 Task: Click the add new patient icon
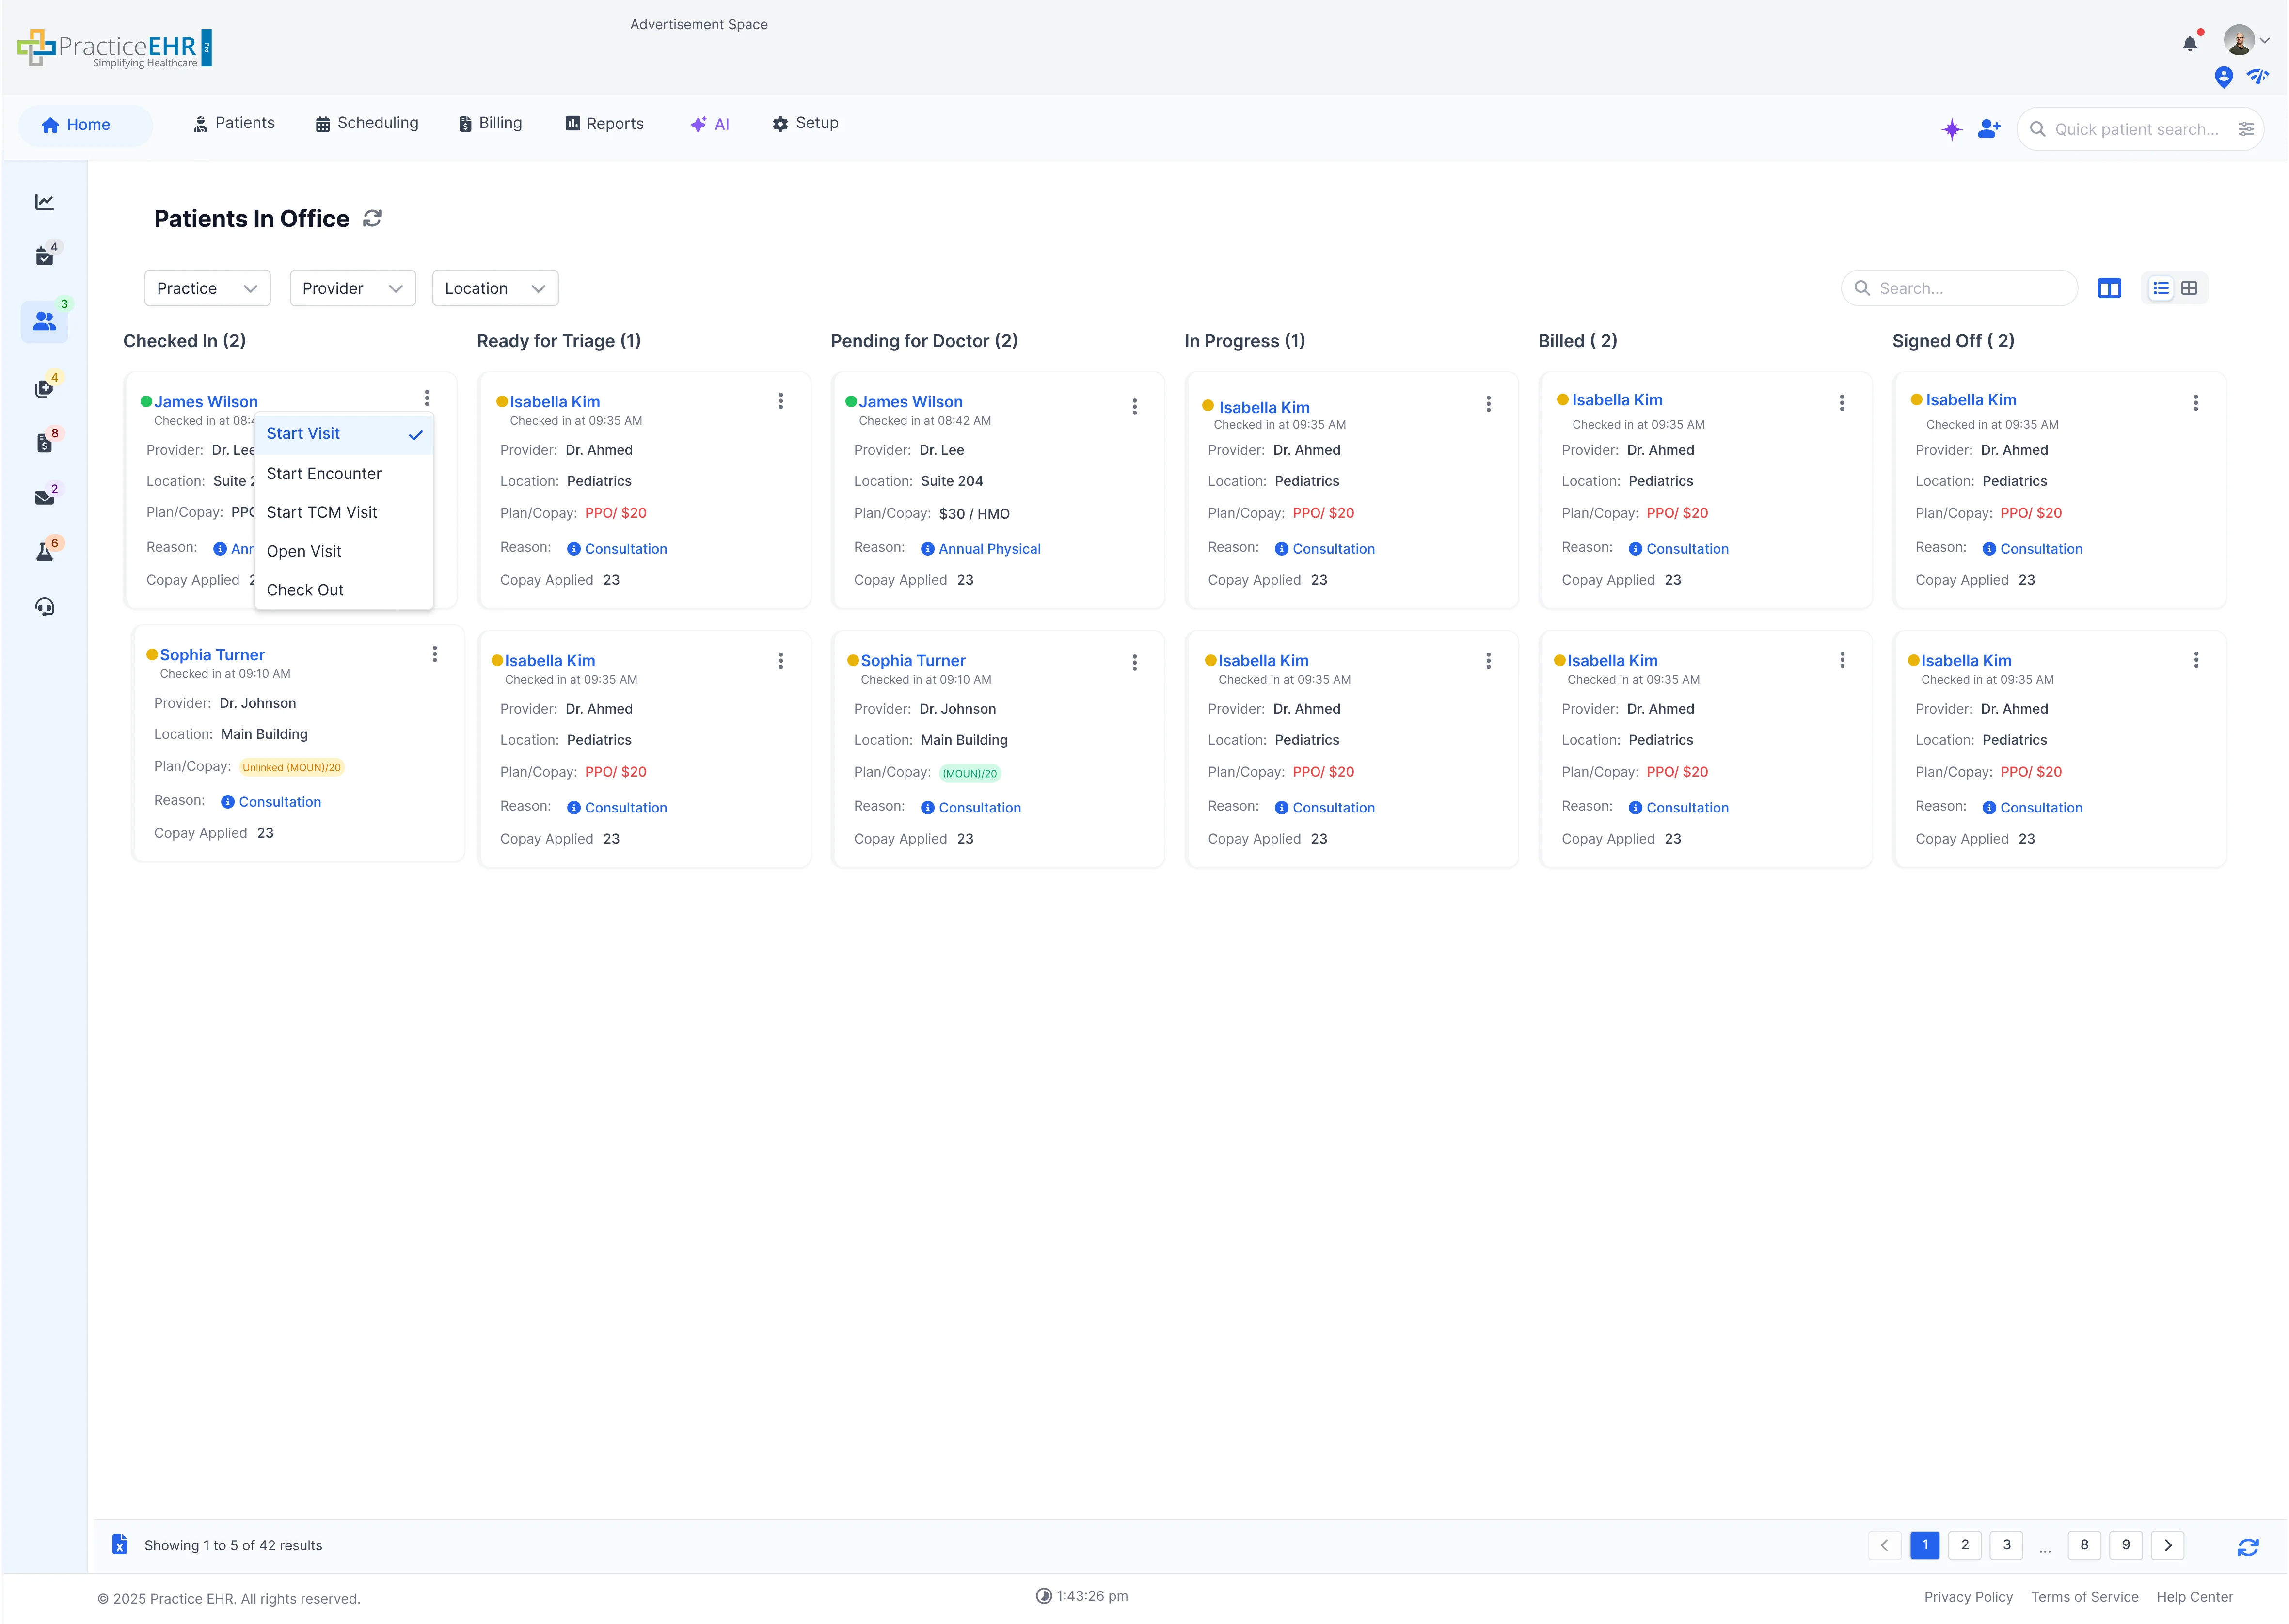[1989, 129]
